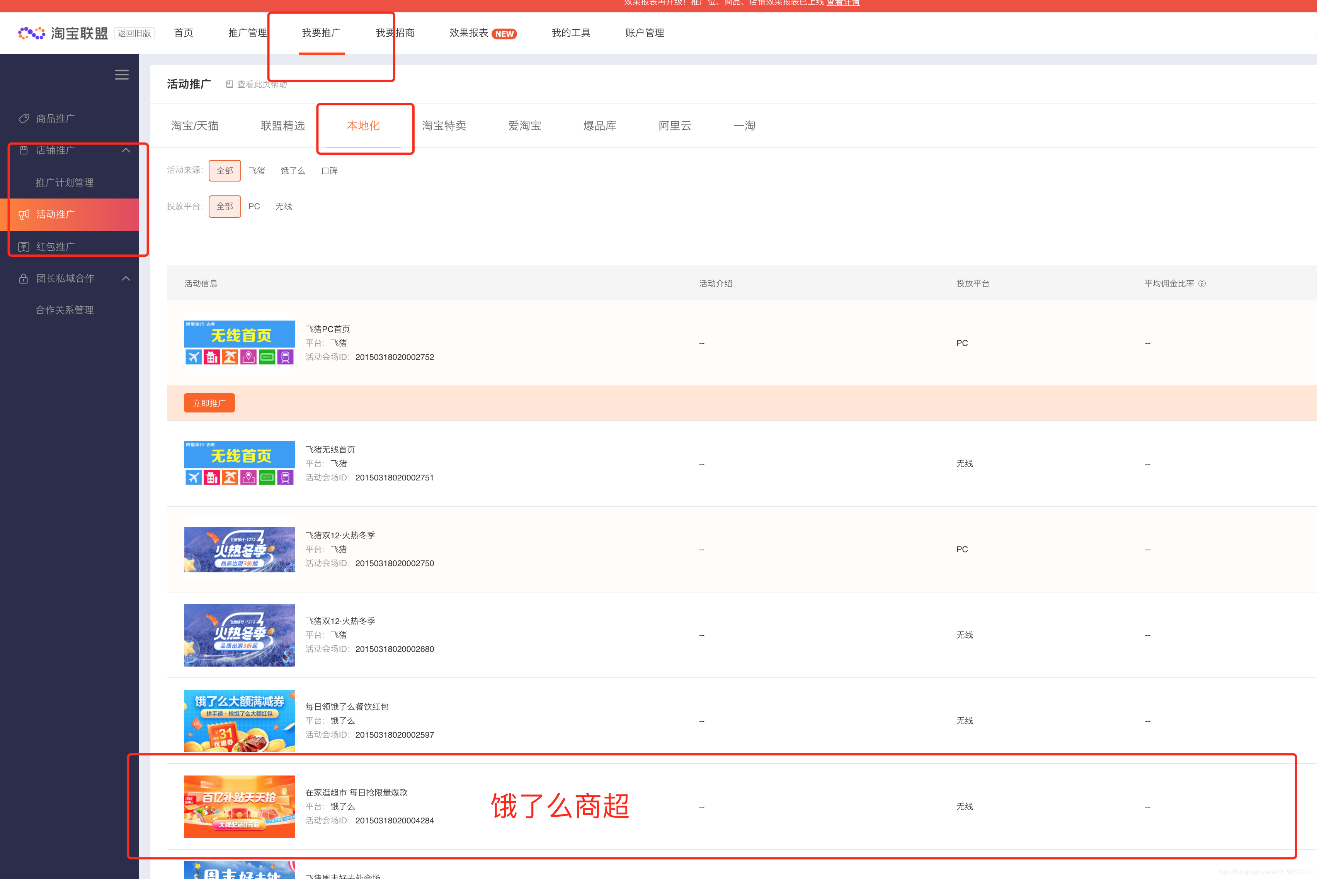Click the 返回旧版 button
Viewport: 1317px width, 879px height.
[134, 33]
